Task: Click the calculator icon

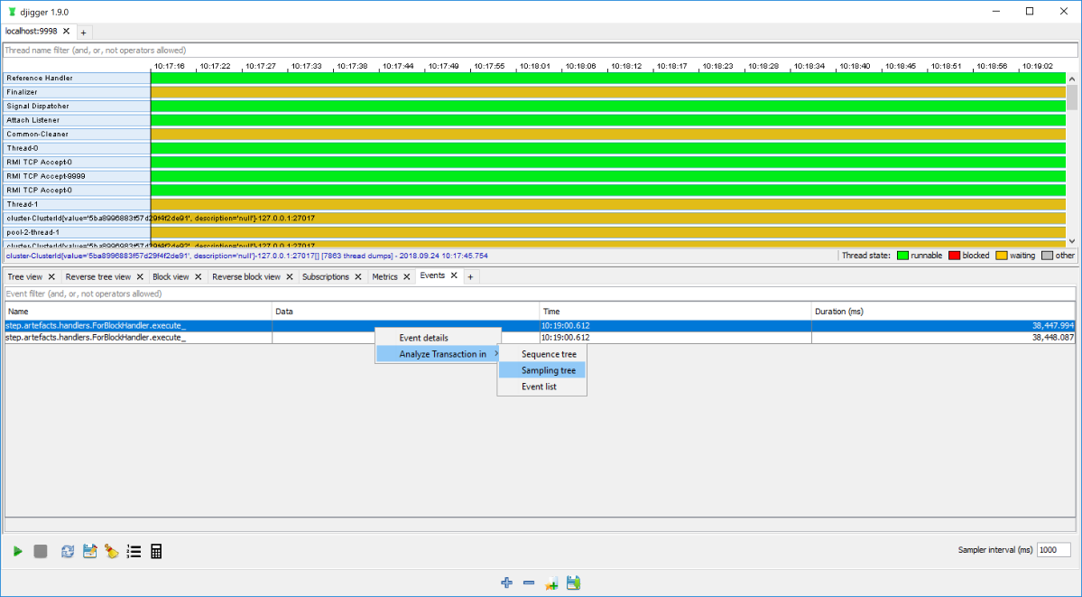Action: (x=157, y=552)
